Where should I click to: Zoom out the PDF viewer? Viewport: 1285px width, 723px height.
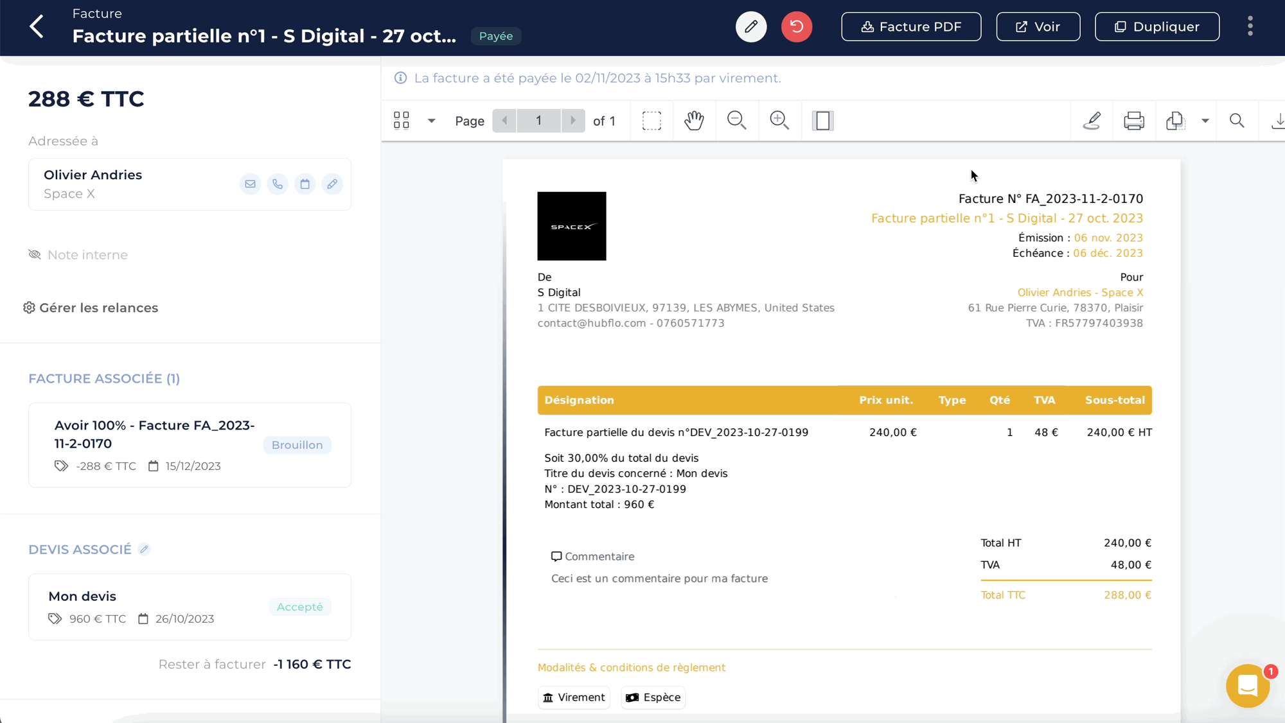point(737,121)
